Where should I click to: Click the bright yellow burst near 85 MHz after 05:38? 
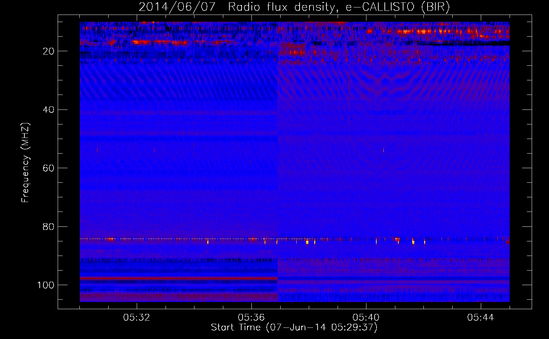[307, 242]
